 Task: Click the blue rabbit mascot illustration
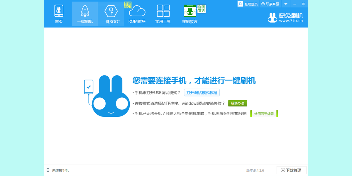[110, 97]
